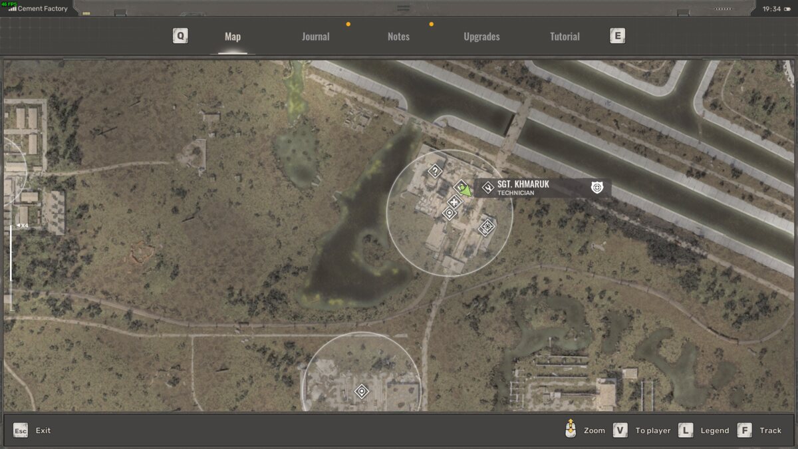Select the stacked crosshair marker in the factory
The width and height of the screenshot is (798, 449).
pos(487,227)
